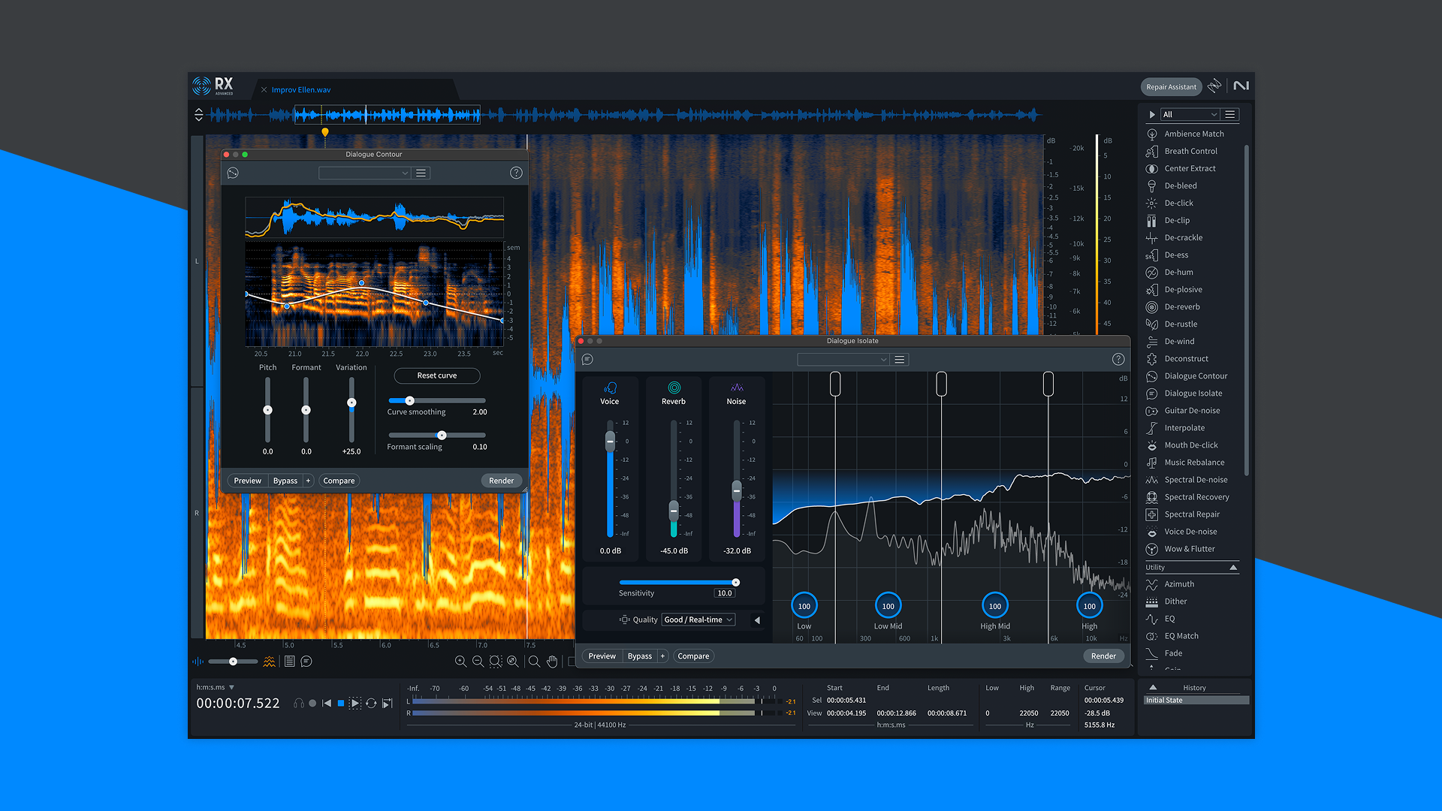Stop playback with the stop button
The width and height of the screenshot is (1442, 811).
(341, 704)
